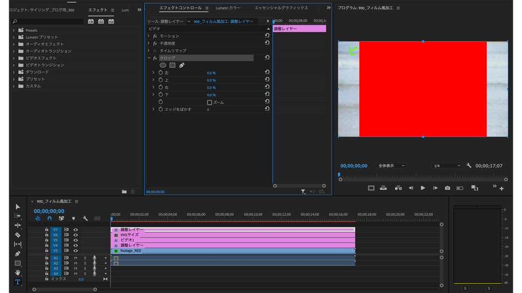Create an ellipse mask for クロップ
This screenshot has width=522, height=293.
[x=163, y=65]
